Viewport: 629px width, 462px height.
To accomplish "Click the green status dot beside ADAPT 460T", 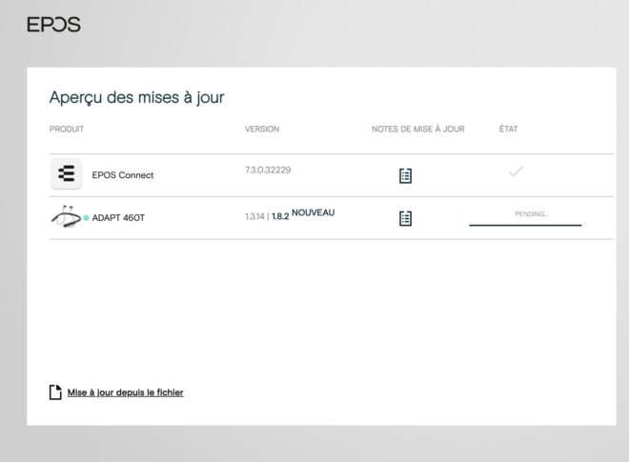I will [86, 218].
